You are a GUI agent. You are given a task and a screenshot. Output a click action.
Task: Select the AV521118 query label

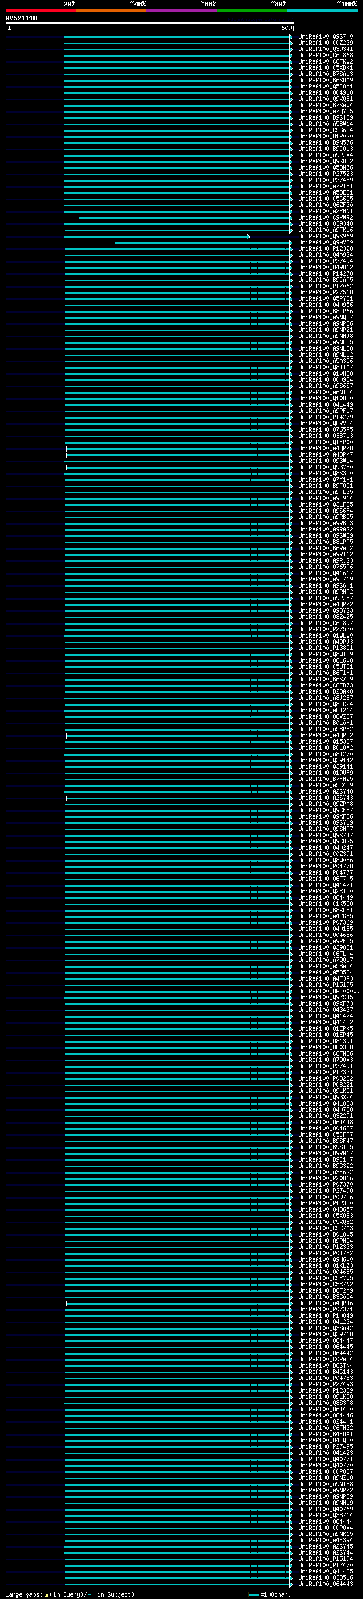click(x=21, y=19)
